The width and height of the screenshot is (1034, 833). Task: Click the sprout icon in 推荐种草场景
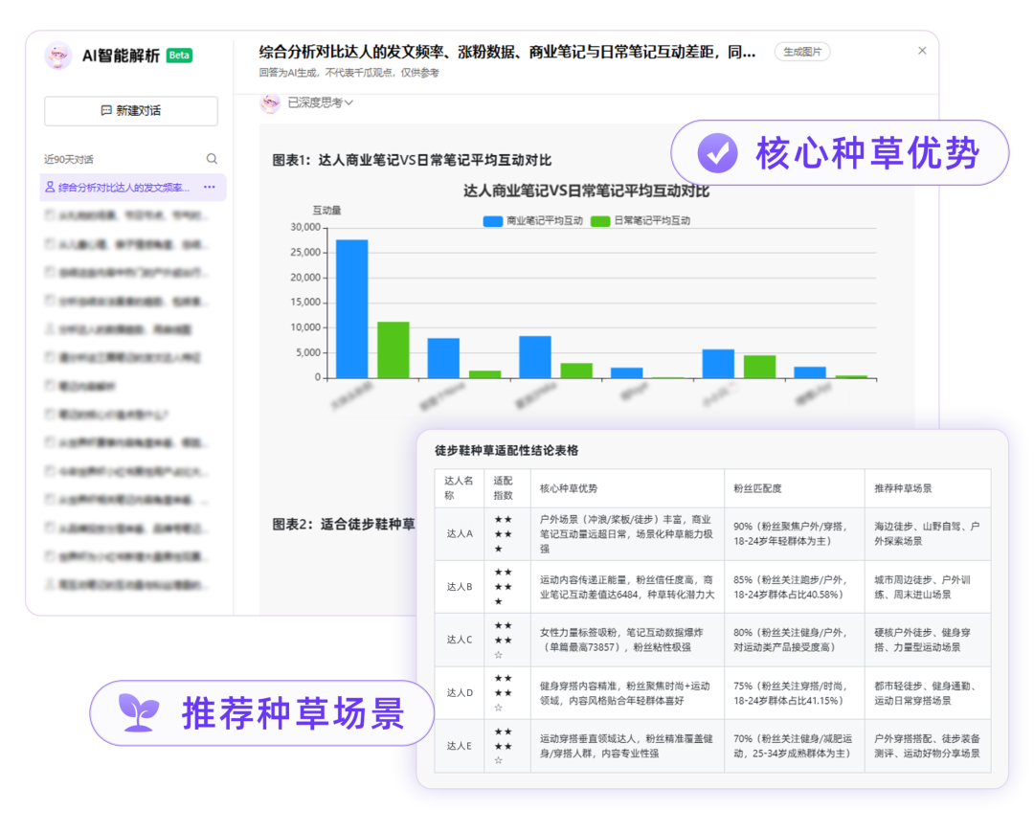[139, 712]
